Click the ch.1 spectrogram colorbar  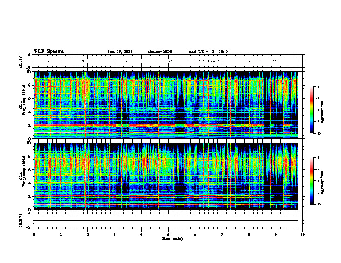point(312,110)
